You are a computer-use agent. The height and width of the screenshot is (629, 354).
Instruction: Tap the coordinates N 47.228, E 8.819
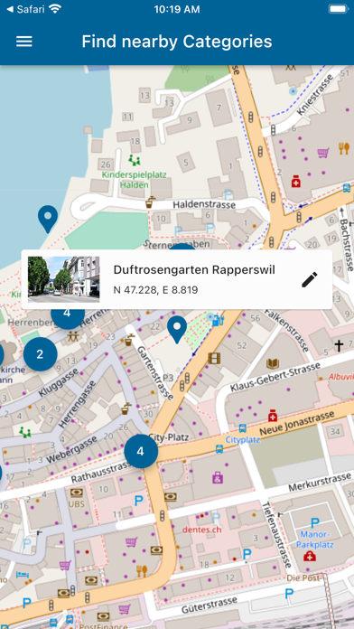pos(155,290)
